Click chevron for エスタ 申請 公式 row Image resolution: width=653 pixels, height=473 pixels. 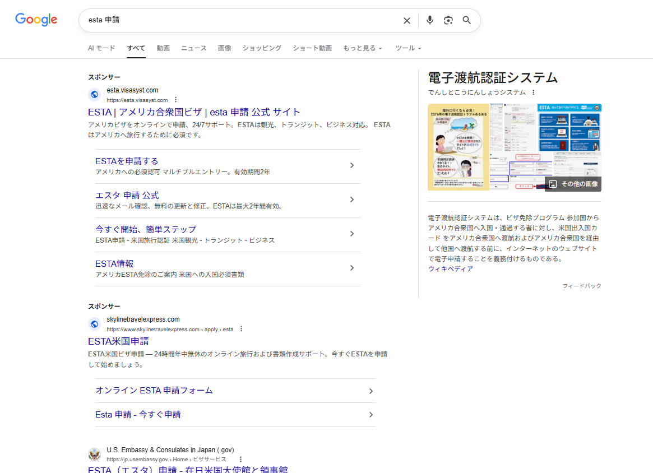pyautogui.click(x=352, y=200)
